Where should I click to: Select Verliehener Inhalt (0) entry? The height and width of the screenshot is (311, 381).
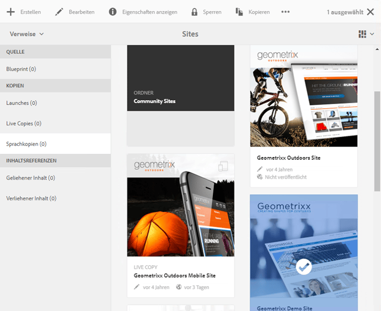[55, 198]
